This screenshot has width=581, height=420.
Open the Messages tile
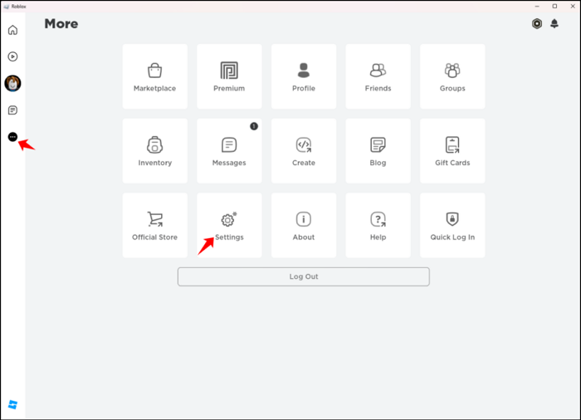[229, 151]
